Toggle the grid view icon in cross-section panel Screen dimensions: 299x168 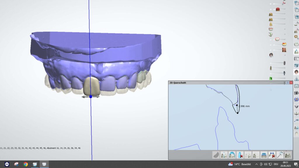(288, 155)
